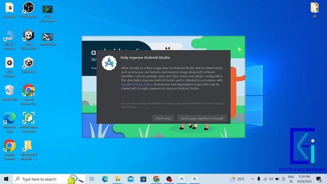Screen dimensions: 327x184
Task: Open Microsoft Store from taskbar
Action: [x=143, y=179]
